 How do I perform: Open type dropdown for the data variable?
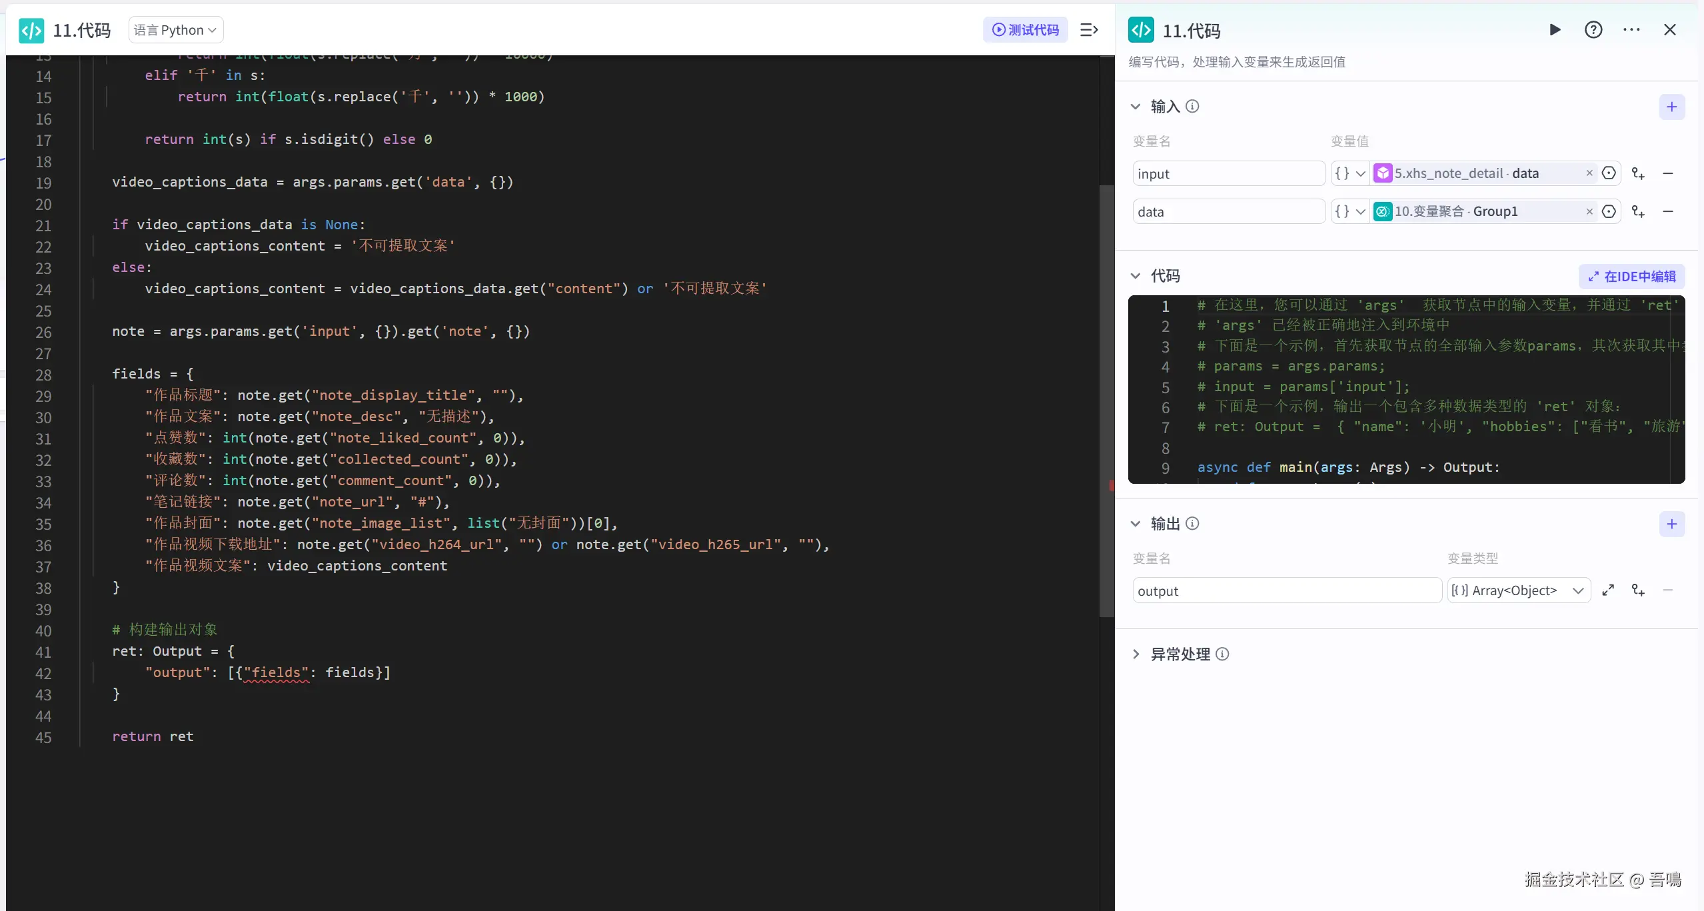click(1349, 211)
